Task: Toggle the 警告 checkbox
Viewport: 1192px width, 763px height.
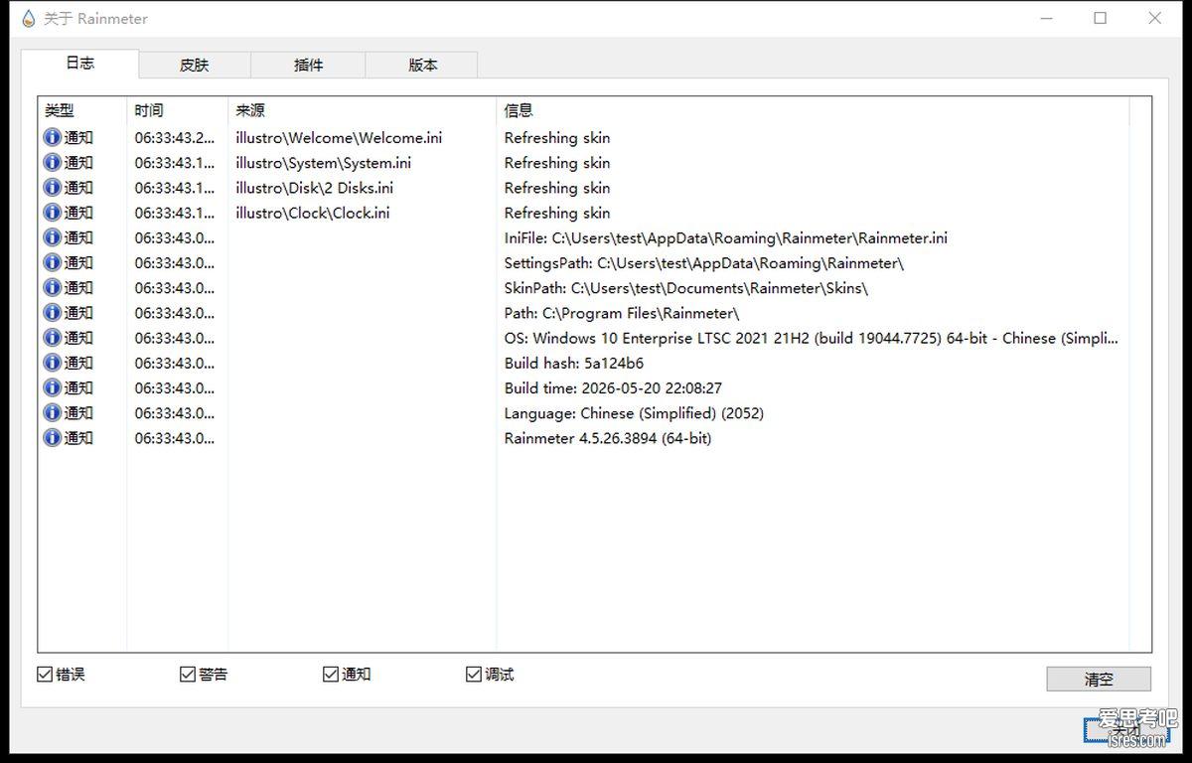Action: click(188, 675)
